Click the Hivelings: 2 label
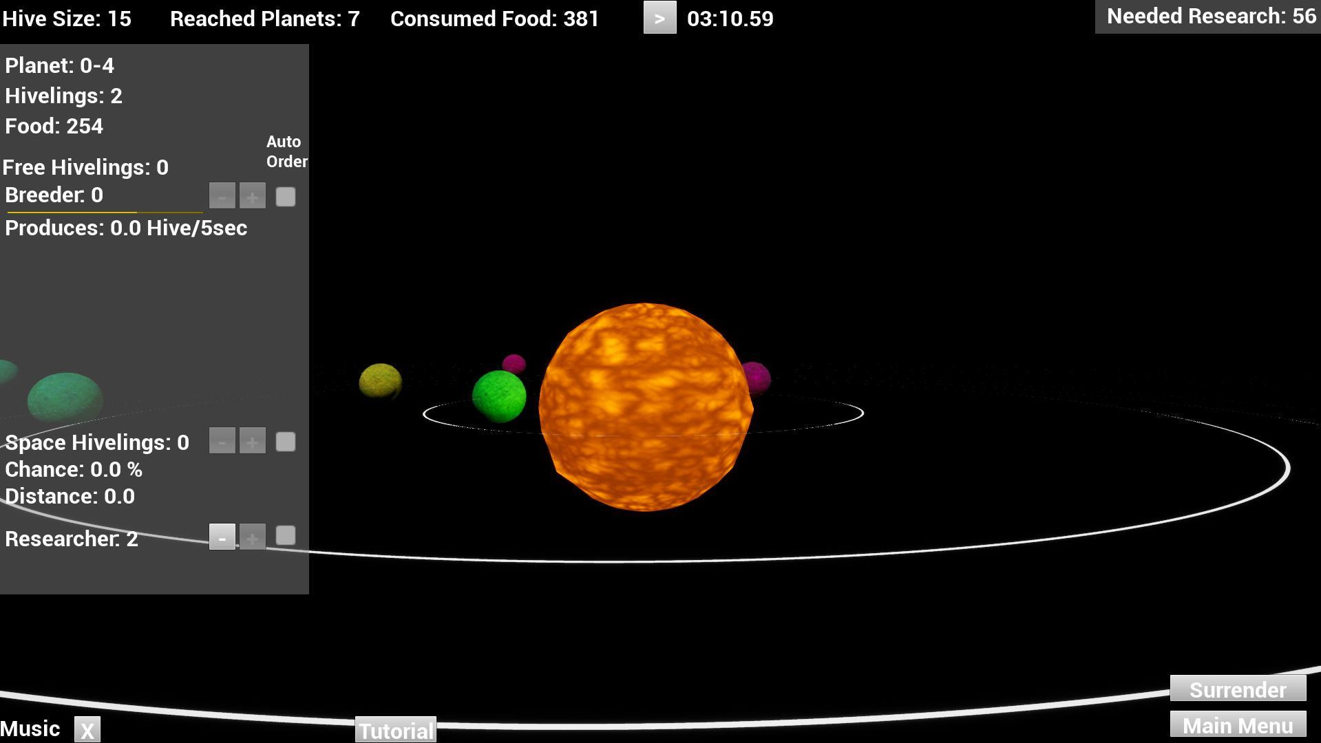 tap(63, 96)
